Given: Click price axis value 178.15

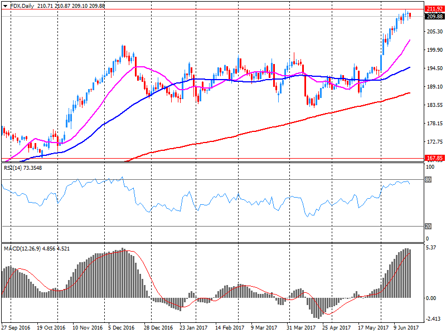Looking at the screenshot, I should pyautogui.click(x=435, y=124).
